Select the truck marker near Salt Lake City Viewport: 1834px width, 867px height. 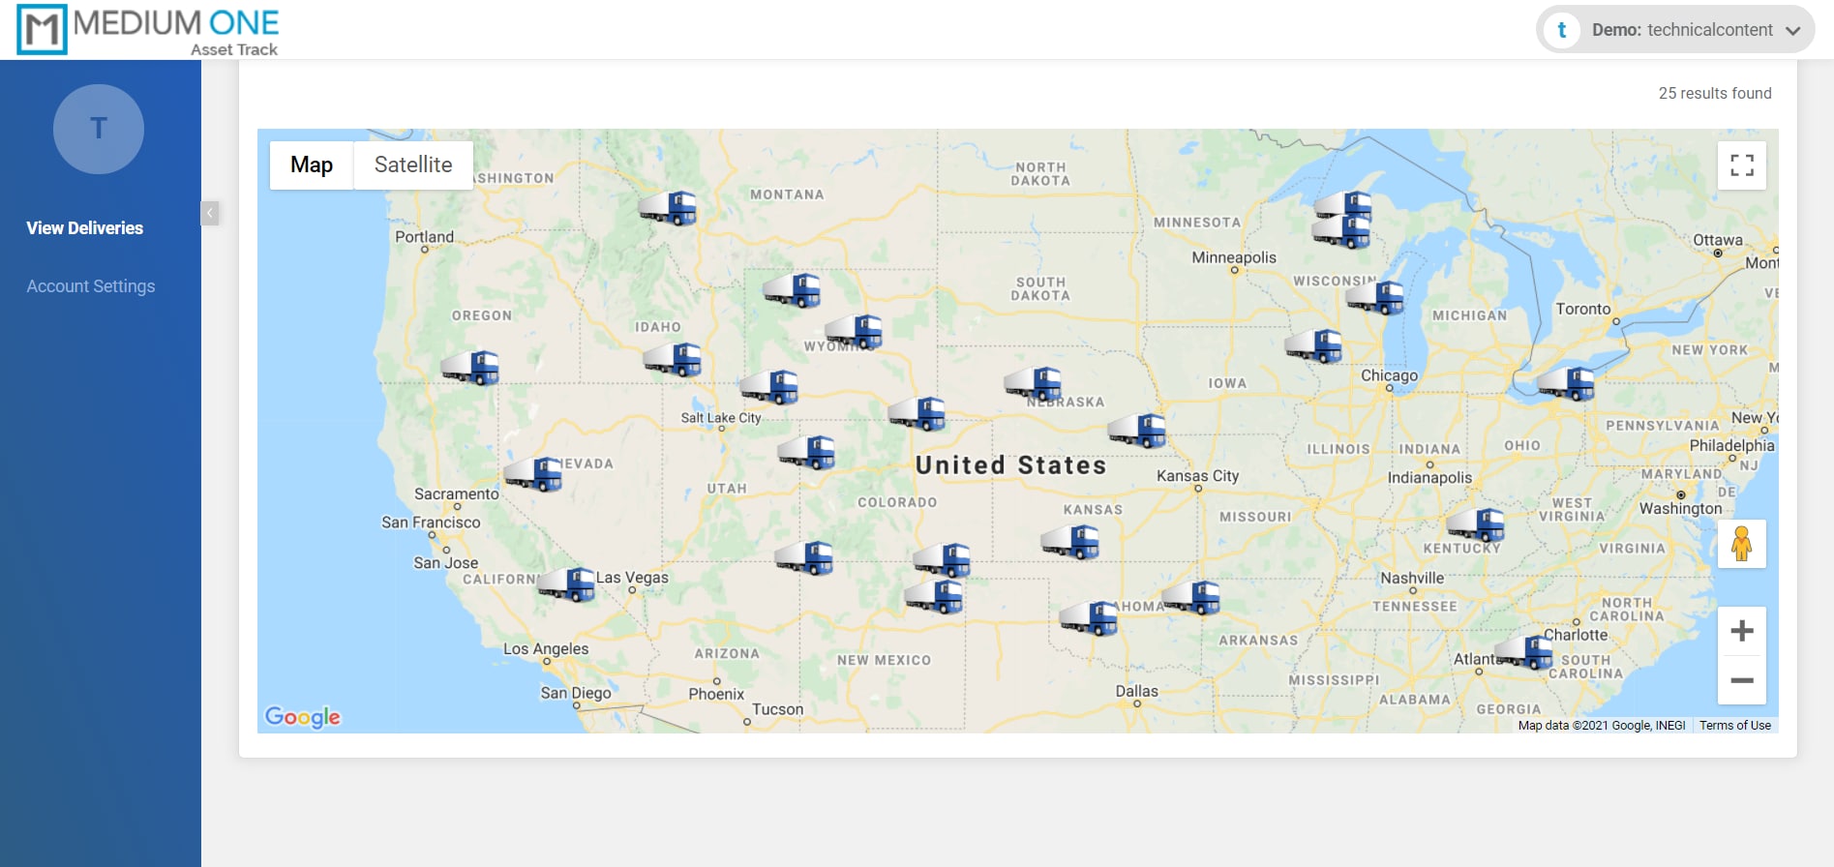pyautogui.click(x=769, y=387)
